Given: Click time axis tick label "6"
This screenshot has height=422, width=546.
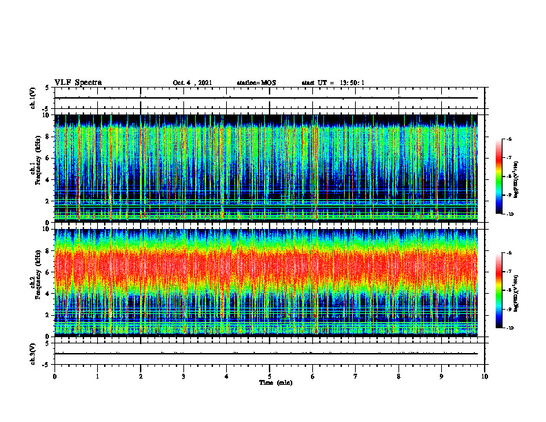Looking at the screenshot, I should pyautogui.click(x=313, y=376).
